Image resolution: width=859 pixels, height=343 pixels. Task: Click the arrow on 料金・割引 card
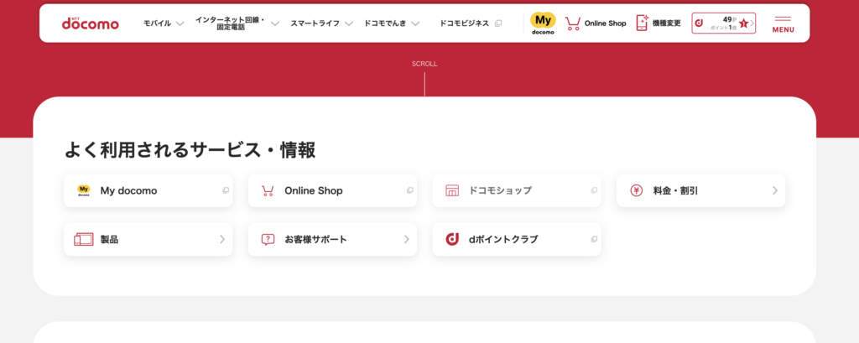774,190
